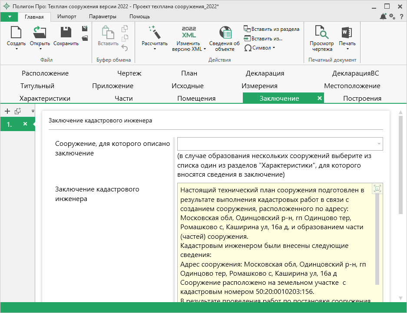This screenshot has width=407, height=313.
Task: Switch to the Импорт ribbon tab
Action: 66,16
